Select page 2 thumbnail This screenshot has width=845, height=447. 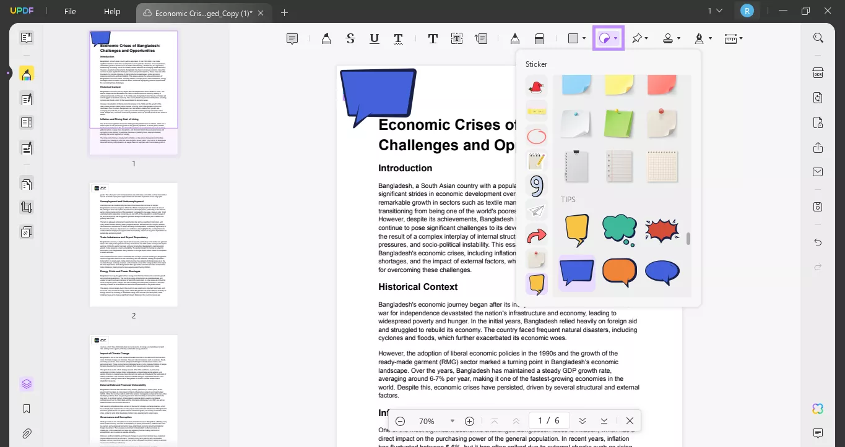[x=134, y=245]
